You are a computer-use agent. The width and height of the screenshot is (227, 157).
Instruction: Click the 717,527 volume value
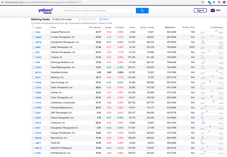(x=132, y=128)
